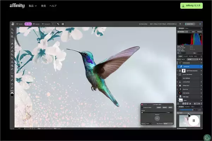Click the foreground colour swatch in the toolbox
This screenshot has height=141, width=212.
pos(12,94)
